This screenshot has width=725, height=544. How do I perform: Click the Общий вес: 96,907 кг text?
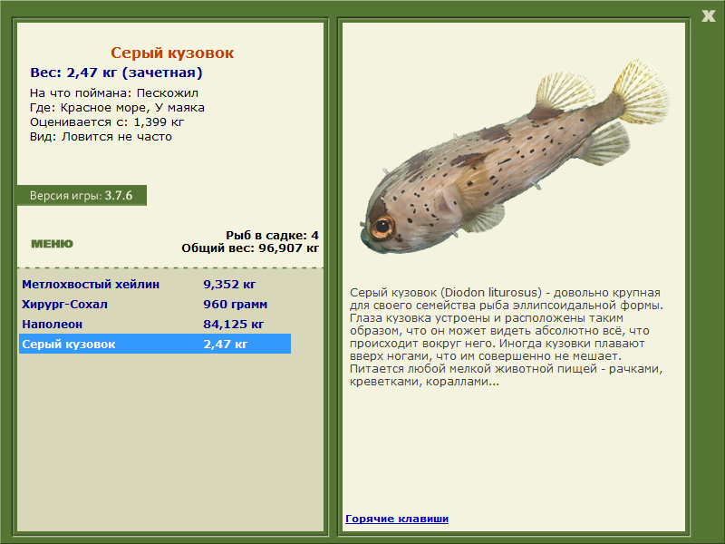click(x=250, y=248)
